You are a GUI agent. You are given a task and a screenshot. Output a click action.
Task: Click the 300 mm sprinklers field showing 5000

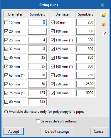point(85,93)
